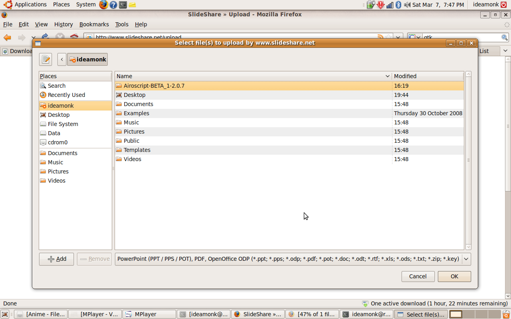
Task: Select ideamonk home in Places sidebar
Action: point(75,106)
